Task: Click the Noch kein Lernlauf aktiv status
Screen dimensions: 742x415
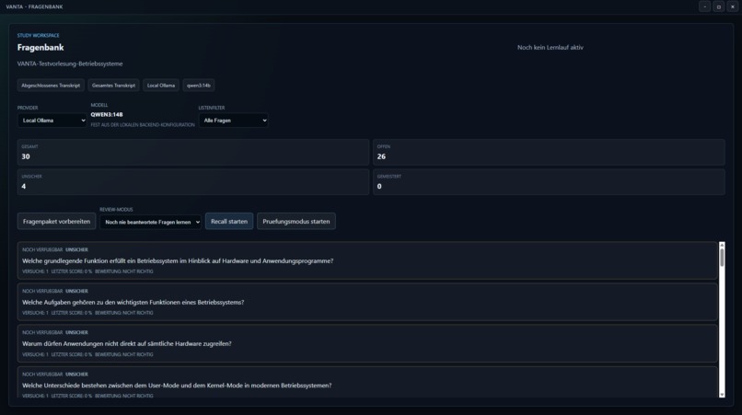Action: tap(551, 47)
